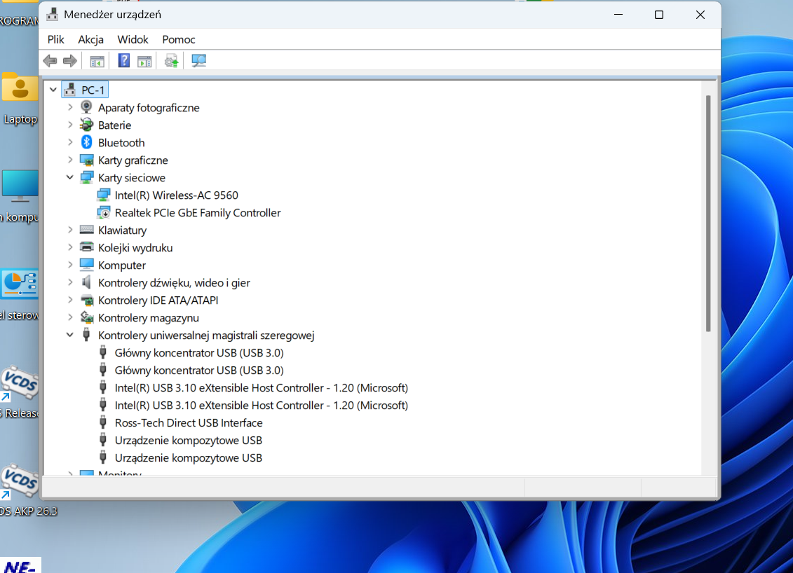The height and width of the screenshot is (573, 793).
Task: Expand Kontrolery dźwięku, wideo i gier
Action: coord(70,282)
